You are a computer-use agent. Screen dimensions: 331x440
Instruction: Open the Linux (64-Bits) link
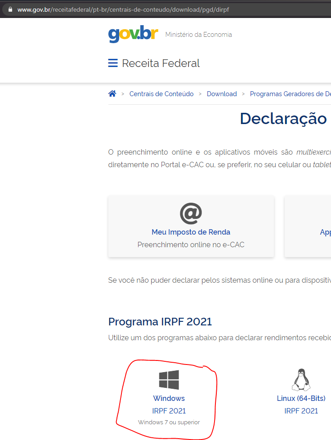click(x=301, y=398)
